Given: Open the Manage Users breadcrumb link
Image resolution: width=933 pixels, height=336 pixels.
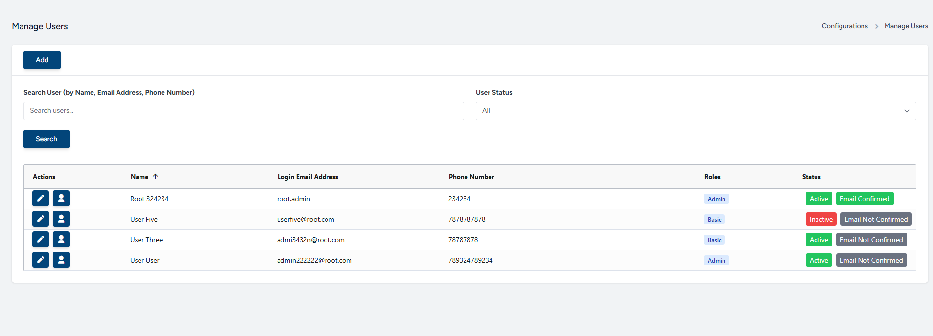Looking at the screenshot, I should [906, 26].
